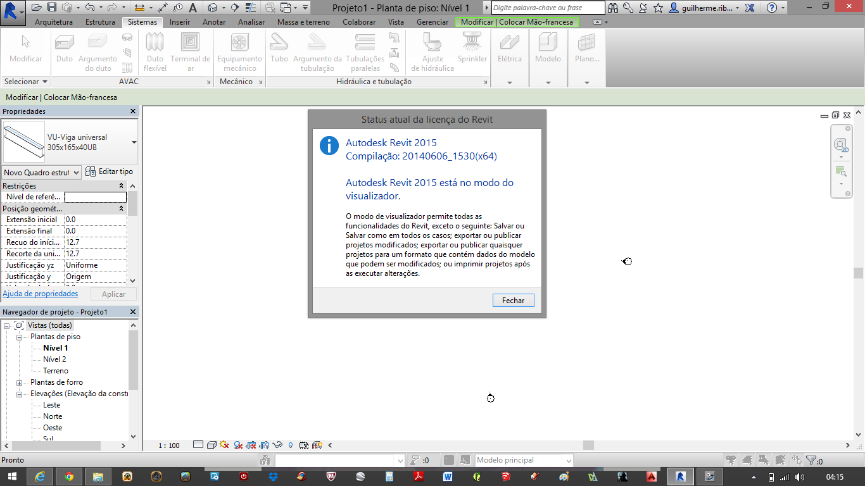The height and width of the screenshot is (486, 865).
Task: Select the Tubulações paralelas tool
Action: [x=365, y=52]
